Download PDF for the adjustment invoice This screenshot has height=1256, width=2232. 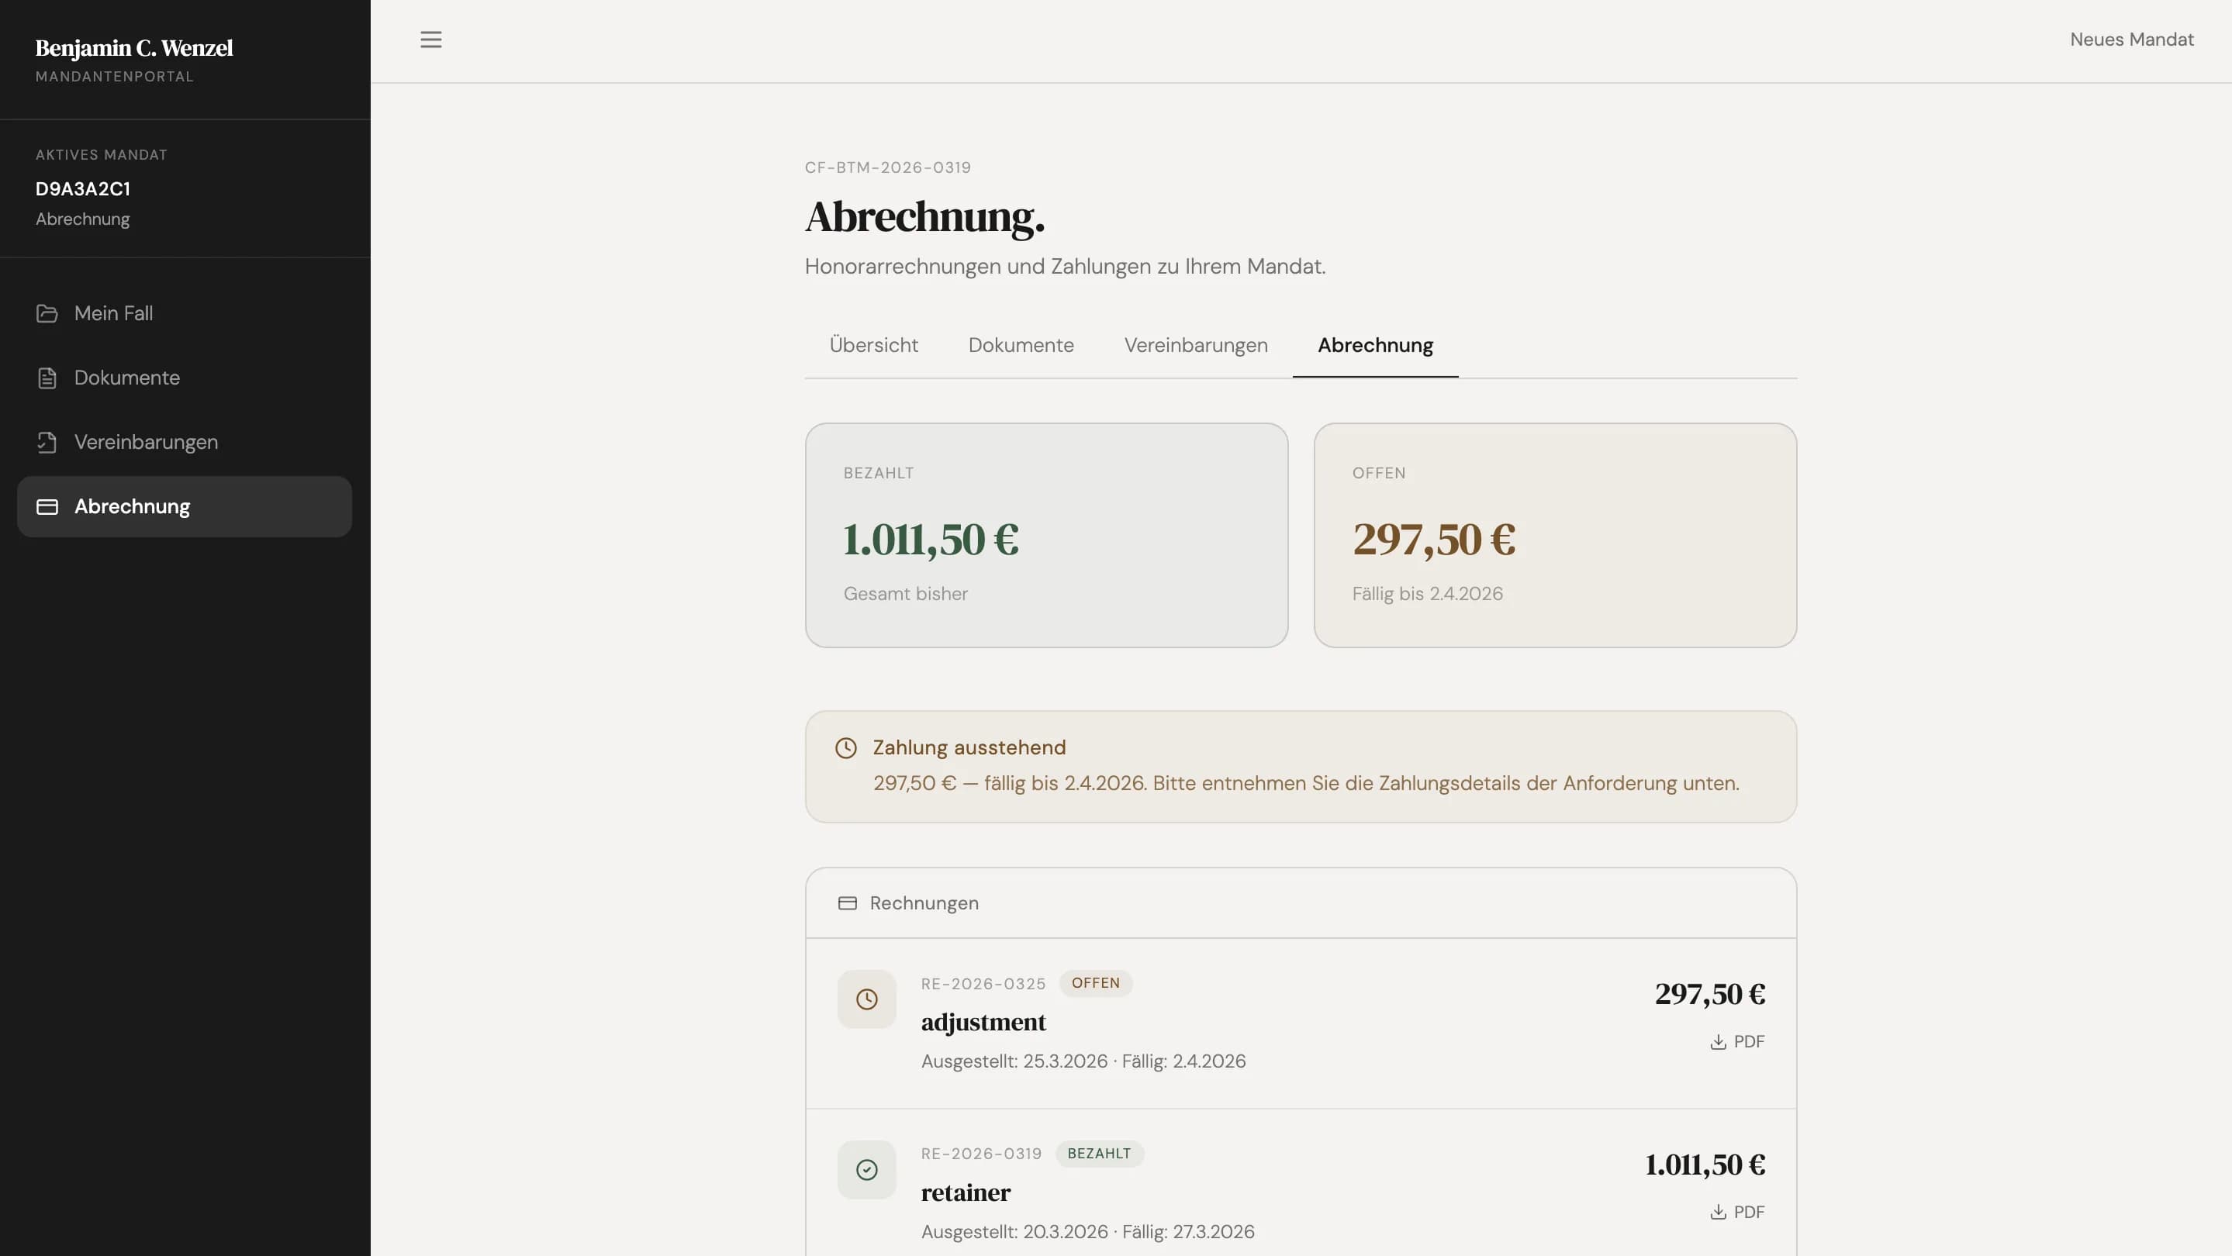coord(1737,1041)
